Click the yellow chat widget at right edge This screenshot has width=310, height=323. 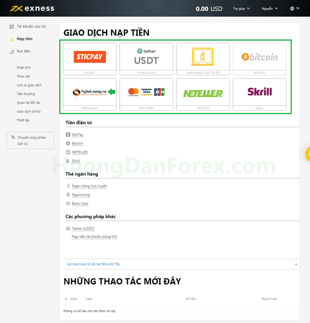[x=308, y=154]
